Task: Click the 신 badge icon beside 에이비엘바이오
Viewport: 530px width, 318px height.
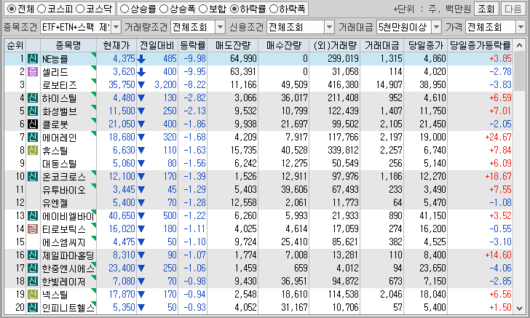Action: coord(33,215)
